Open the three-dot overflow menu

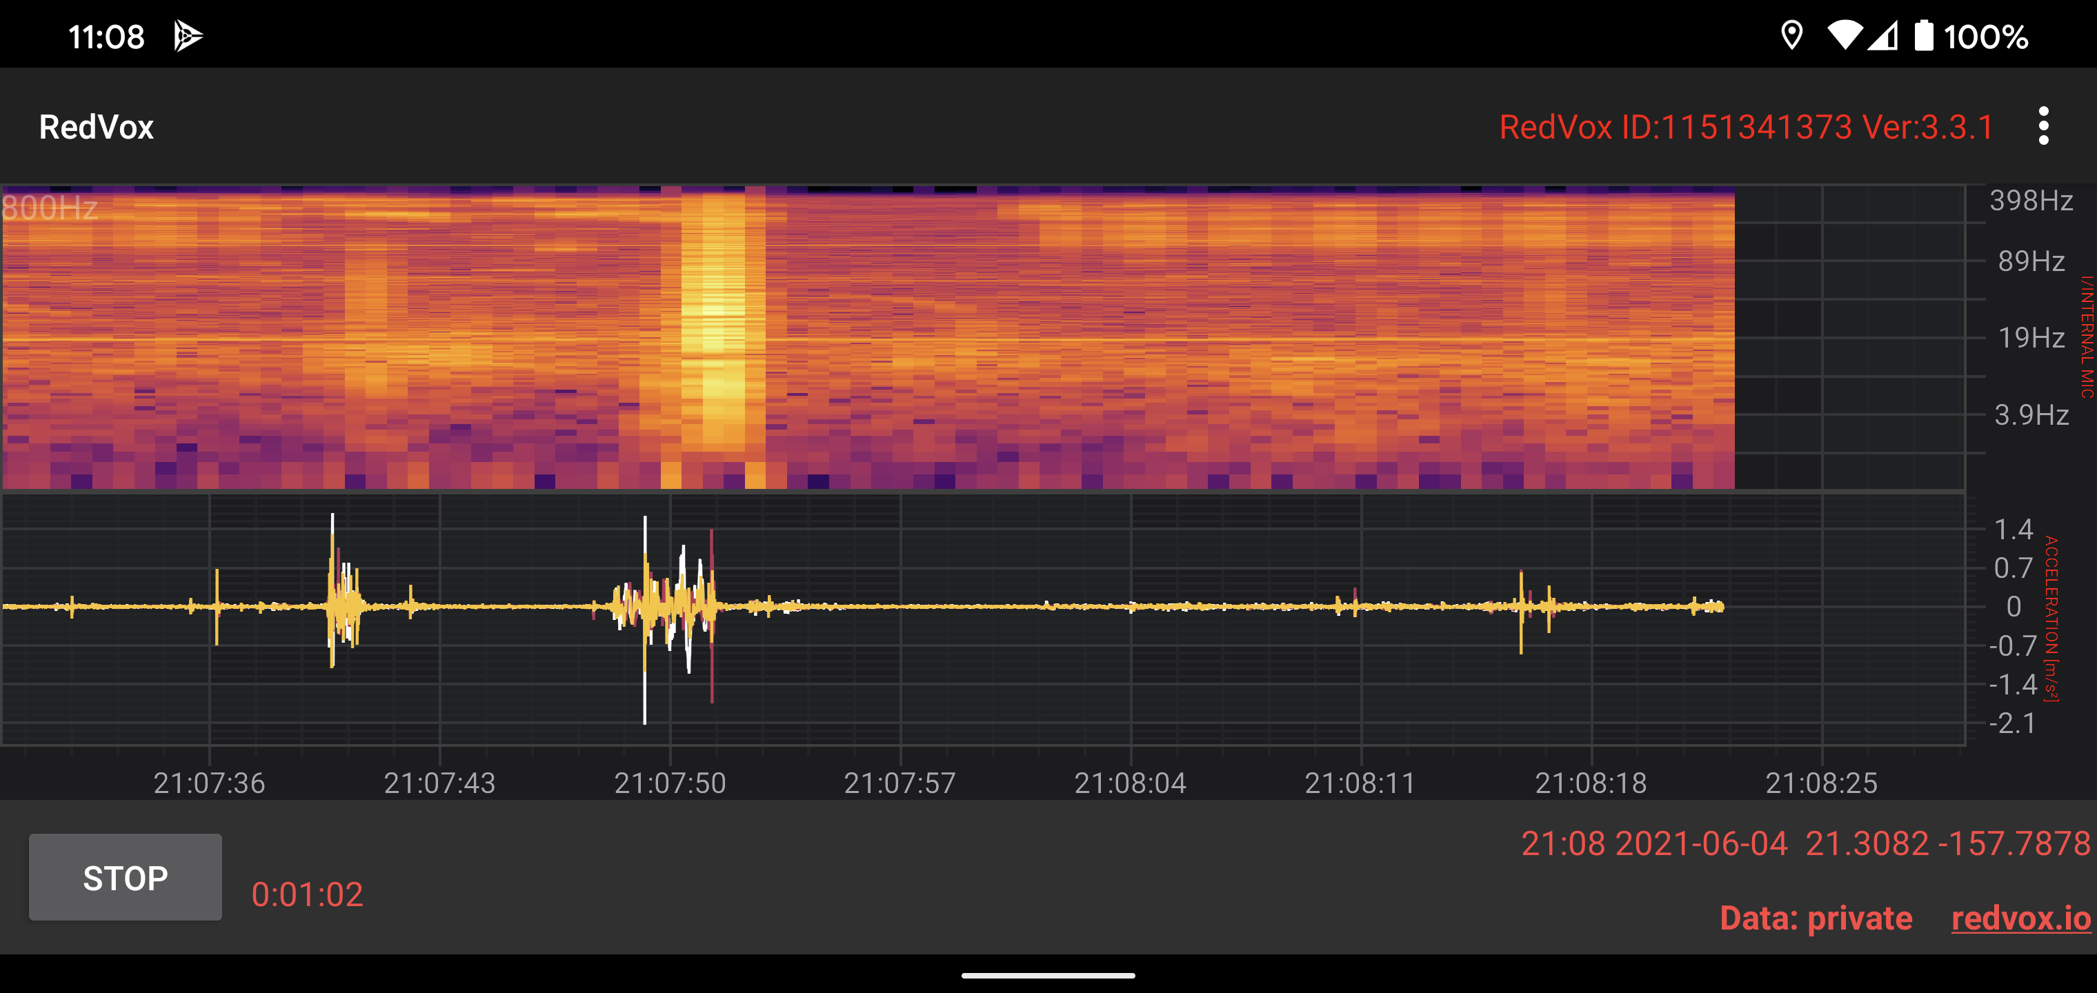point(2043,126)
